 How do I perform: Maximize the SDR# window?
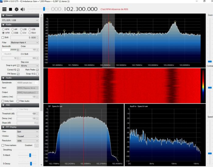pyautogui.click(x=204, y=1)
